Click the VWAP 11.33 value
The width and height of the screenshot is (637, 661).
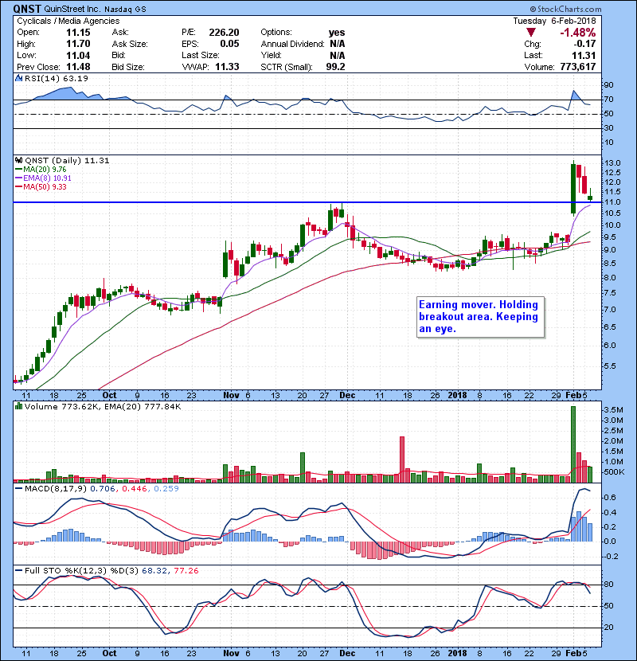coord(227,67)
